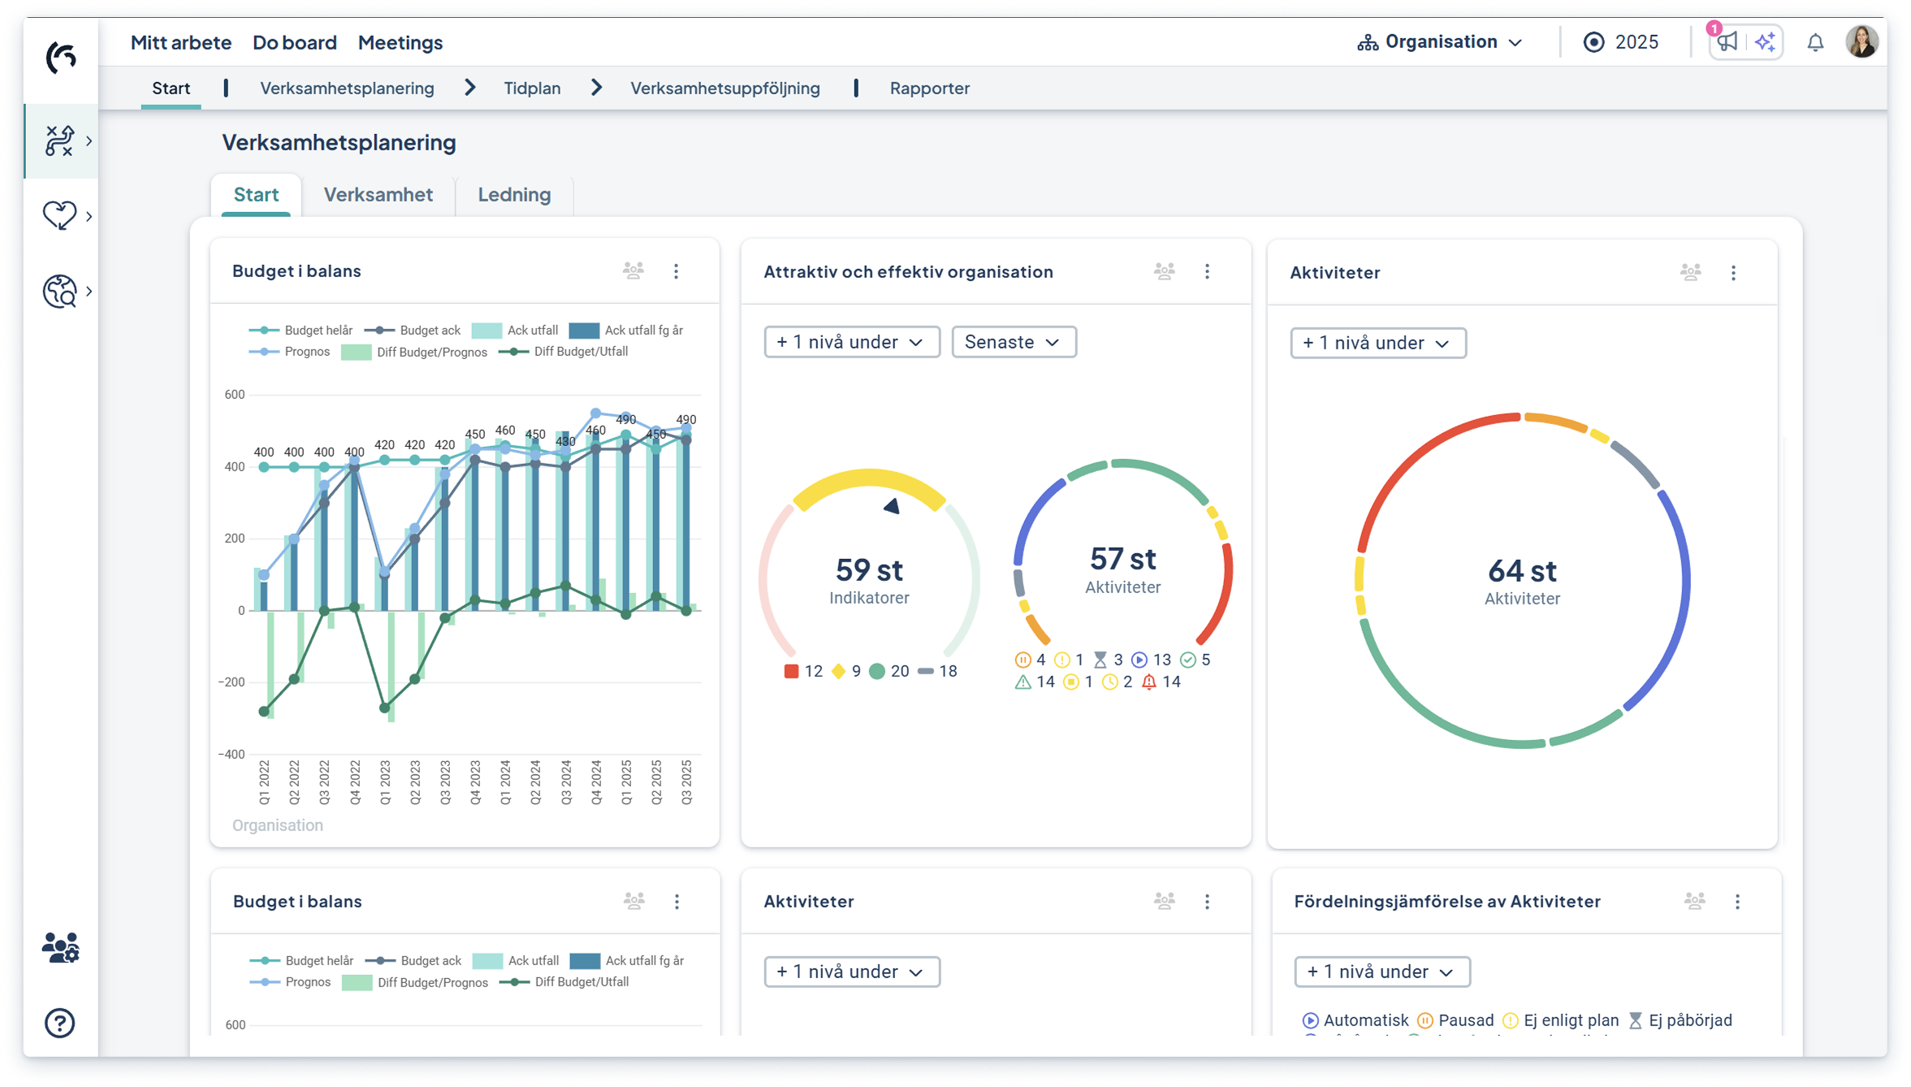1911x1087 pixels.
Task: Select the Verksamhet tab
Action: pyautogui.click(x=378, y=195)
